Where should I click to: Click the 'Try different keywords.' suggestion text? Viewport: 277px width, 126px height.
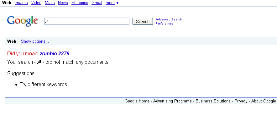click(44, 84)
